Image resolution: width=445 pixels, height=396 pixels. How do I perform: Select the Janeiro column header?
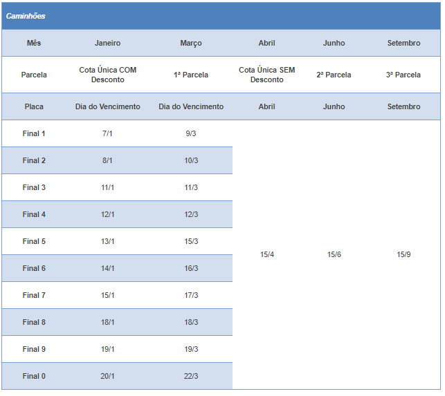click(107, 43)
